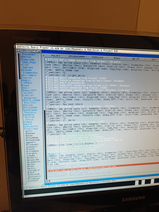The image size is (159, 212).
Task: Select user $Kuba_CDTV in user list
Action: pos(29,90)
